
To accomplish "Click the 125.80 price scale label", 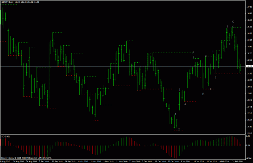I will [249, 127].
